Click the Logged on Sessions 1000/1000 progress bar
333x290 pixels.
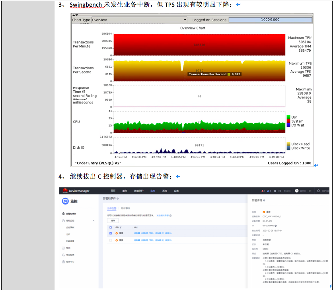(270, 20)
